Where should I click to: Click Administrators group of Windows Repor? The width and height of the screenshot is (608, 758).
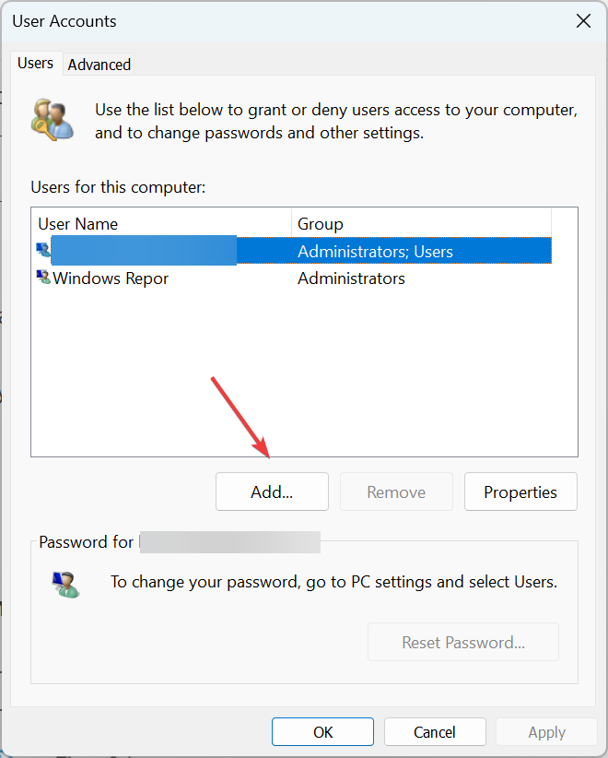pos(351,278)
